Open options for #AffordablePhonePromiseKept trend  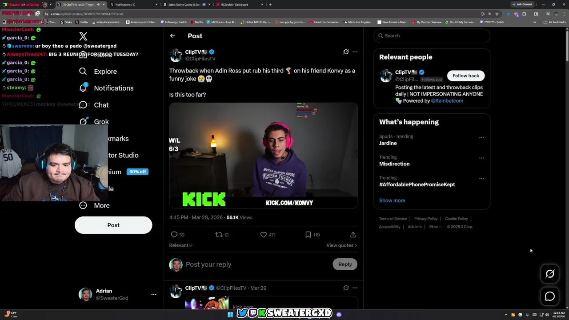tap(481, 179)
